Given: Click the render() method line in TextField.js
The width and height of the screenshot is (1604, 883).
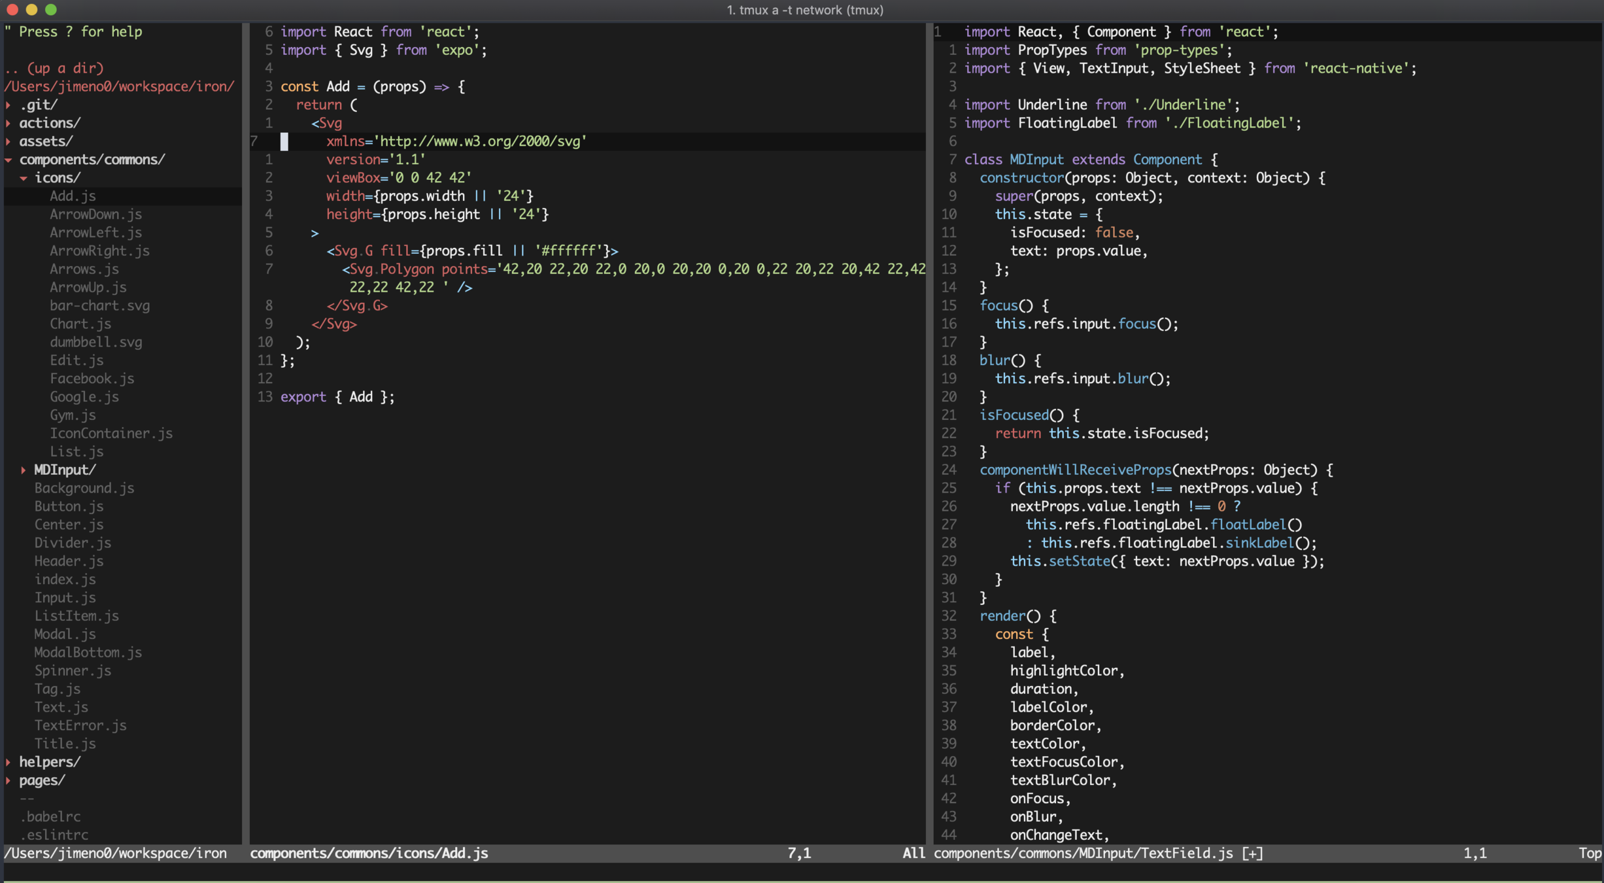Looking at the screenshot, I should tap(1017, 616).
